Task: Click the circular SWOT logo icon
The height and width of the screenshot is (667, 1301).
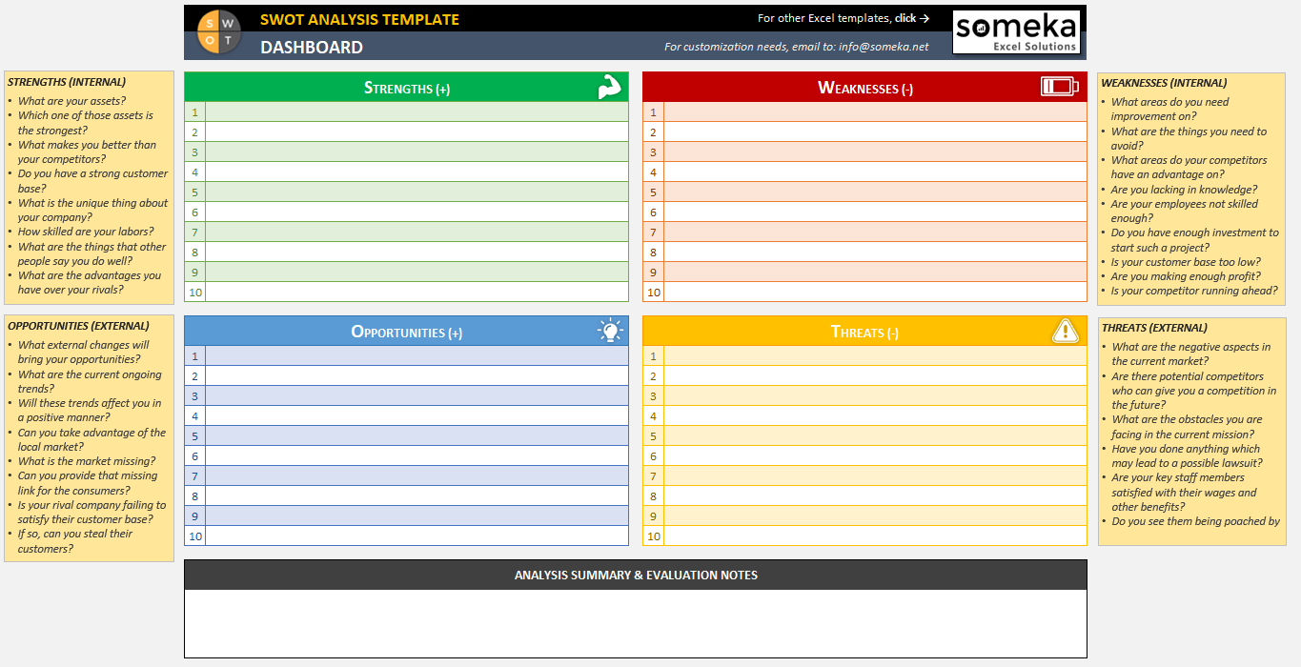Action: click(217, 30)
